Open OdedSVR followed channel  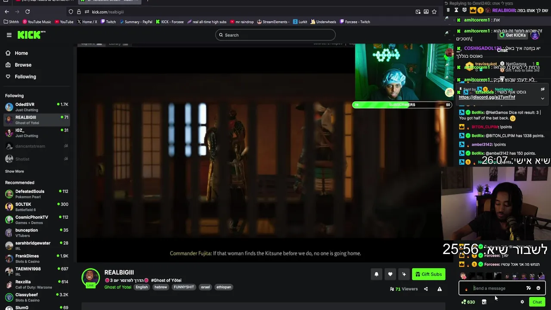click(37, 107)
